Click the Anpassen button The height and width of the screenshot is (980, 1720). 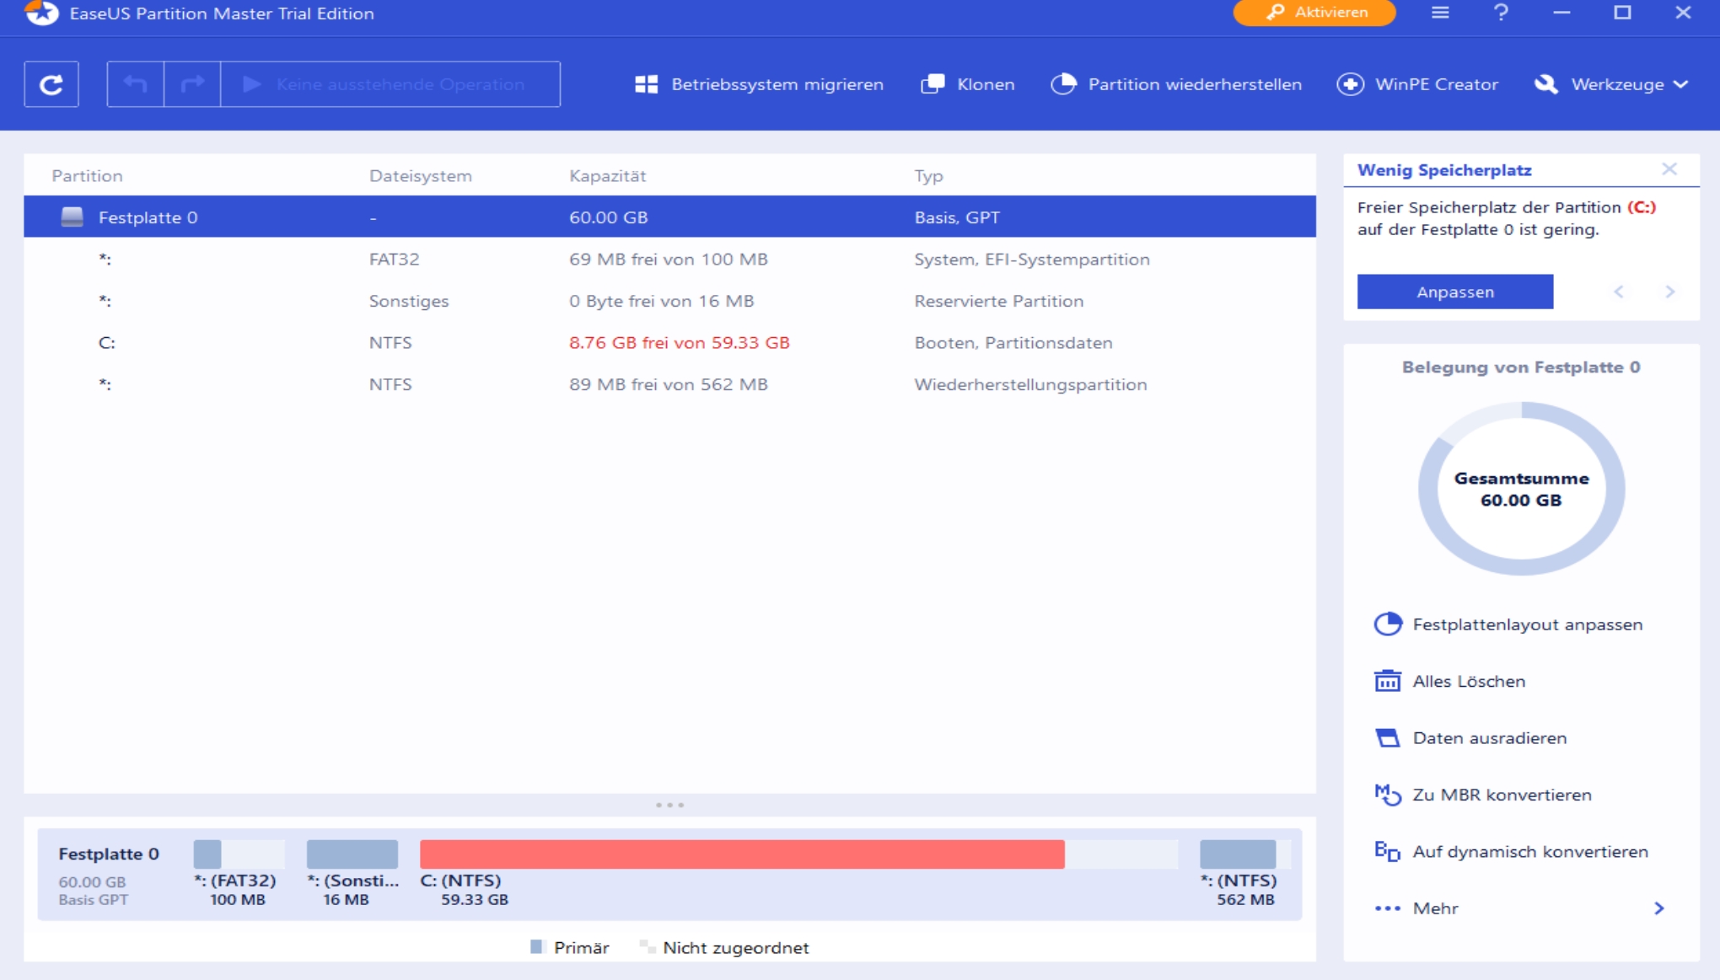click(1454, 292)
